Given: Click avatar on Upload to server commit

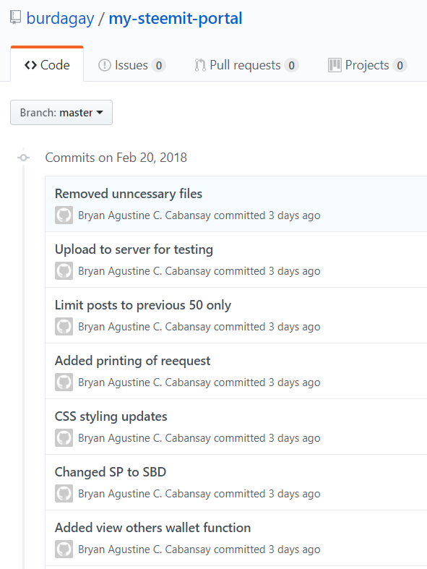Looking at the screenshot, I should pos(64,270).
